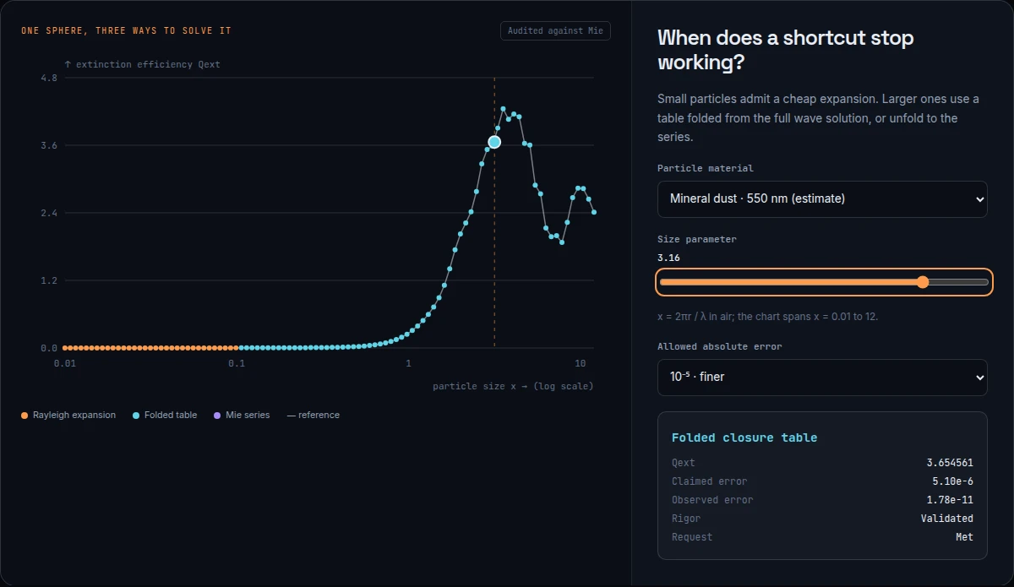Click the x-axis tick label "10"
This screenshot has height=587, width=1014.
tap(581, 363)
